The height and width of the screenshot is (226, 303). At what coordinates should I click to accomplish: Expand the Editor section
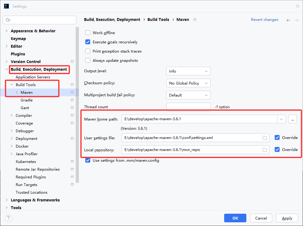(7, 46)
